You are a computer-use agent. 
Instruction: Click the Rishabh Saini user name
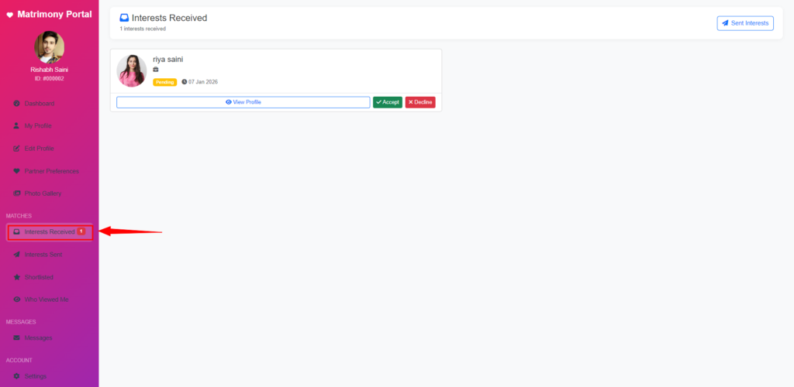[x=49, y=70]
